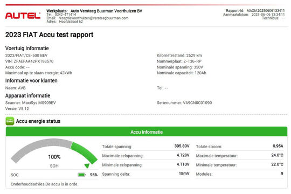Click the 2023 FIAT Accu test rapport title
The height and width of the screenshot is (194, 291).
(50, 34)
